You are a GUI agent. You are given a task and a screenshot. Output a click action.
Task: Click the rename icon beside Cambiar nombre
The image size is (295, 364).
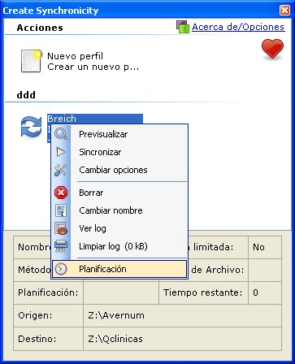point(61,210)
